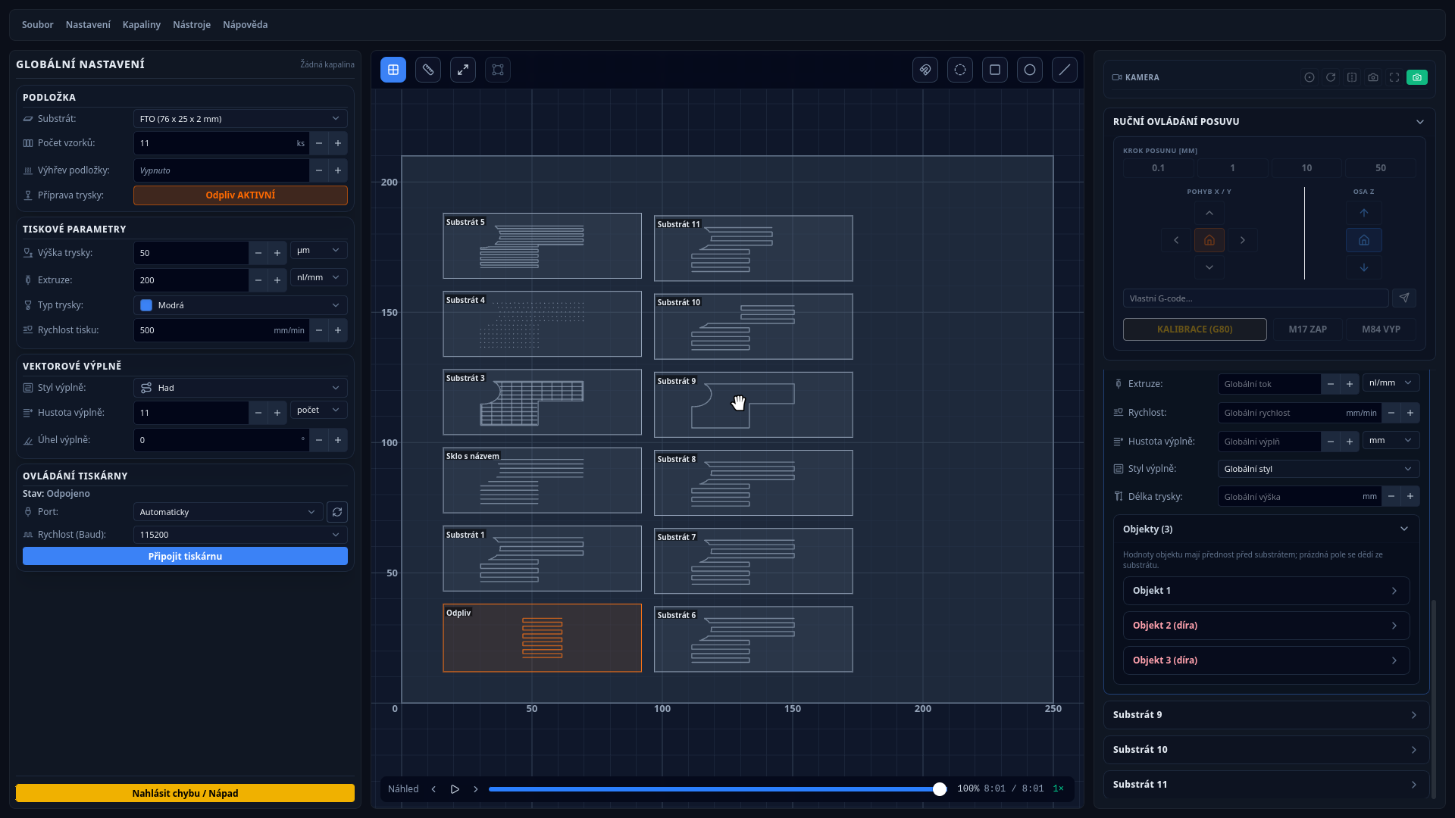
Task: Take a camera snapshot with the gray camera icon
Action: coord(1373,77)
